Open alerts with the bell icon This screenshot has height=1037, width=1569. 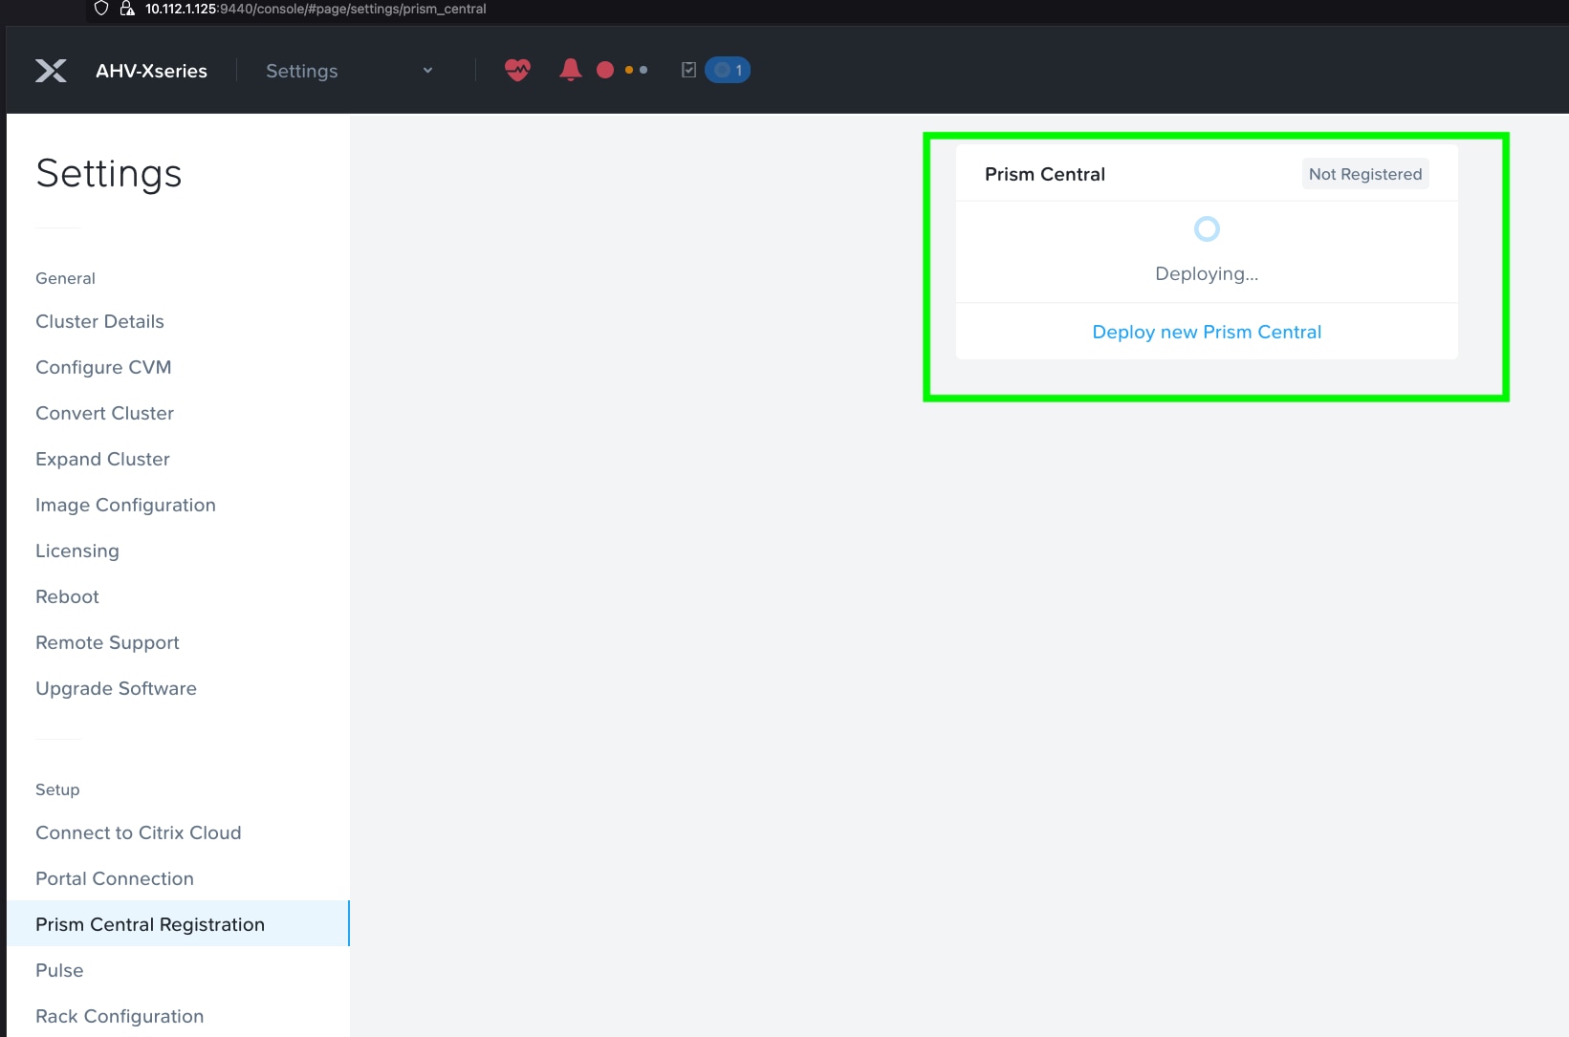coord(570,69)
